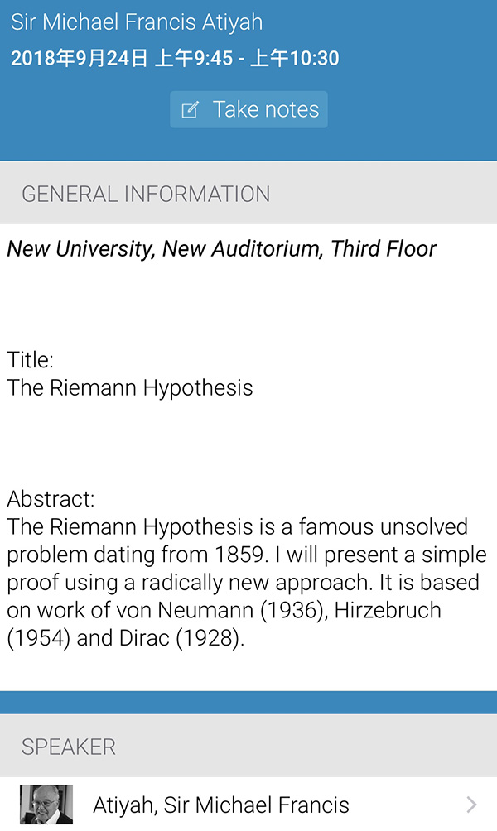Select the speaker's portrait thumbnail
Image resolution: width=497 pixels, height=831 pixels.
[x=46, y=805]
